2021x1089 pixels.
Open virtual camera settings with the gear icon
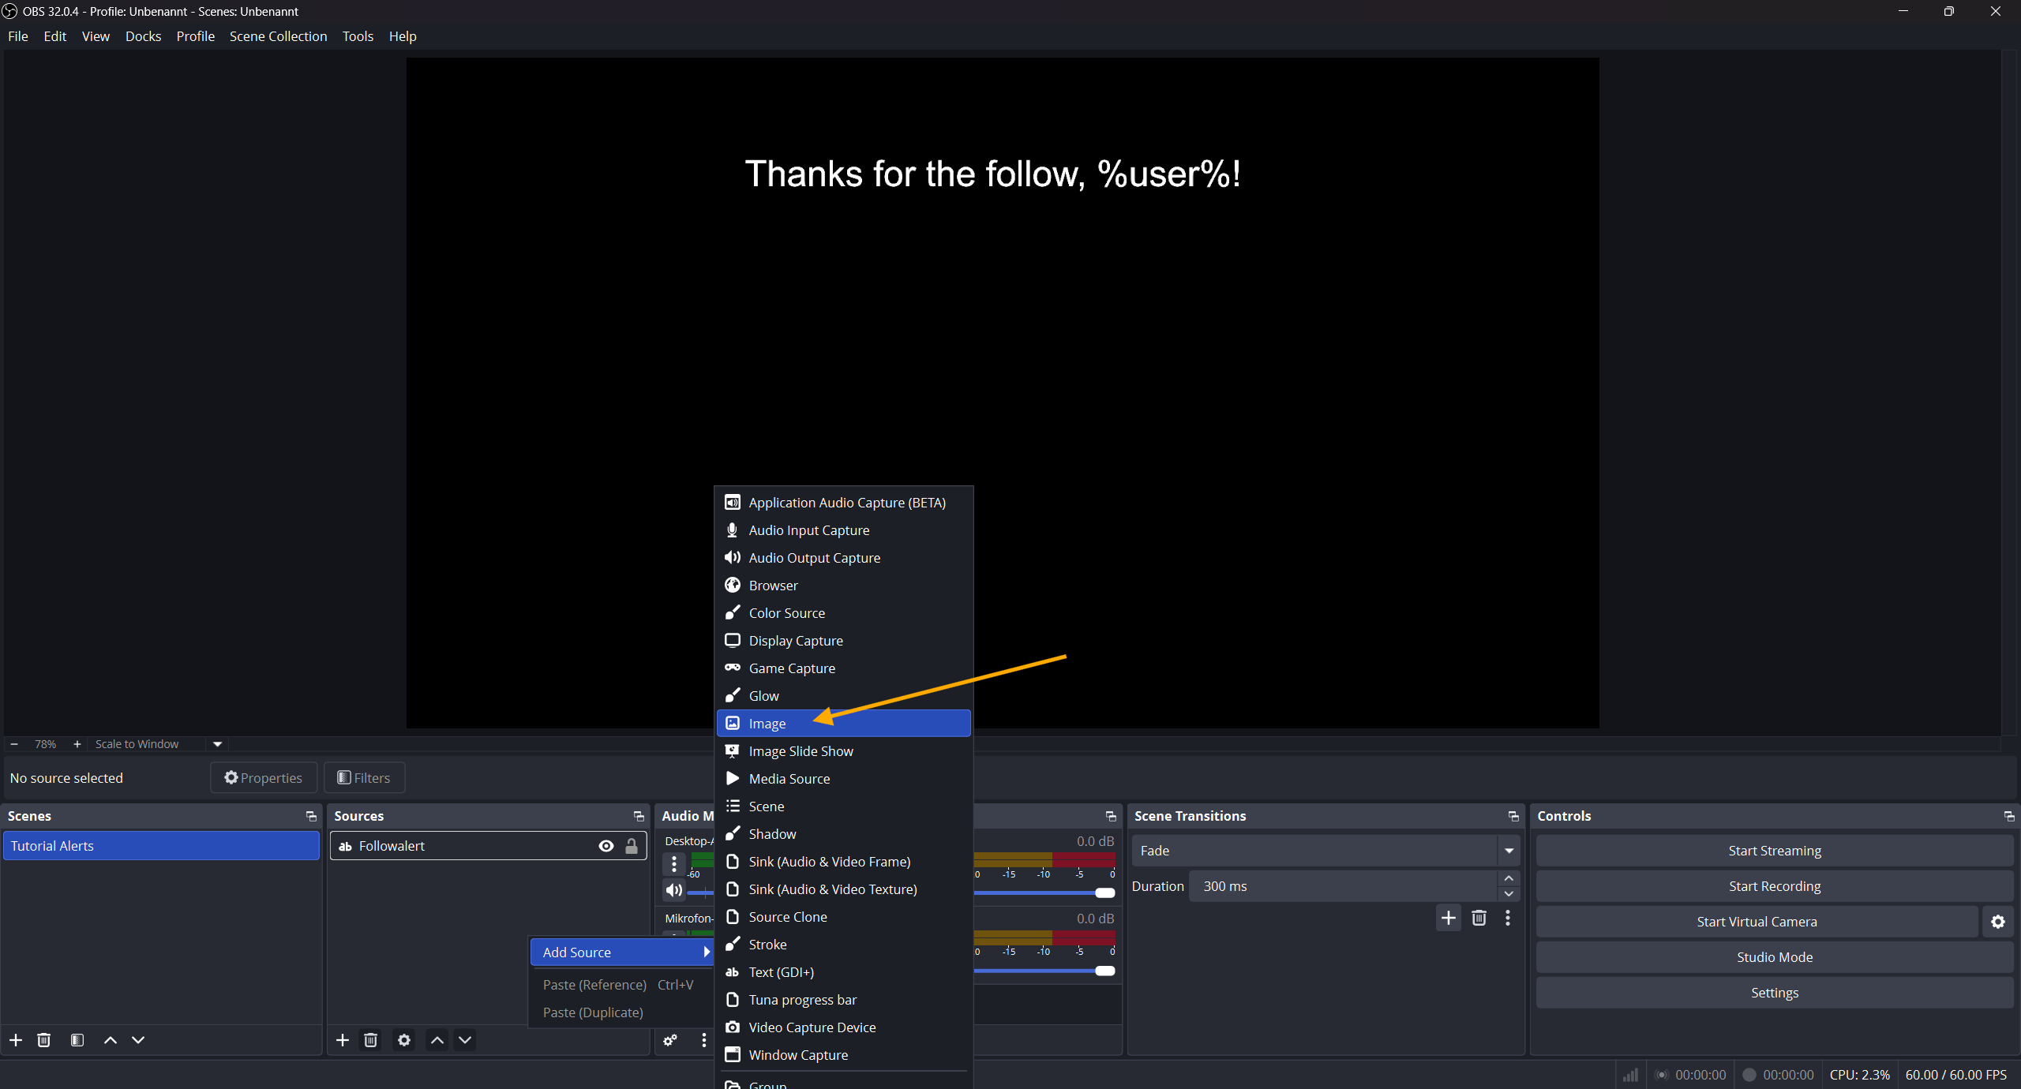tap(1998, 922)
